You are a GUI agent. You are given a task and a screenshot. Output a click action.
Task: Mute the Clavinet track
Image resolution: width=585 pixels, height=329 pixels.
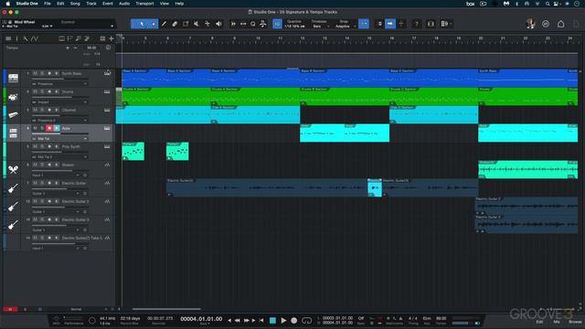pos(35,110)
